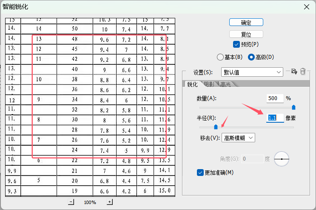Click the 数量 value field showing 500
Viewport: 316px width, 210px height.
tap(275, 98)
